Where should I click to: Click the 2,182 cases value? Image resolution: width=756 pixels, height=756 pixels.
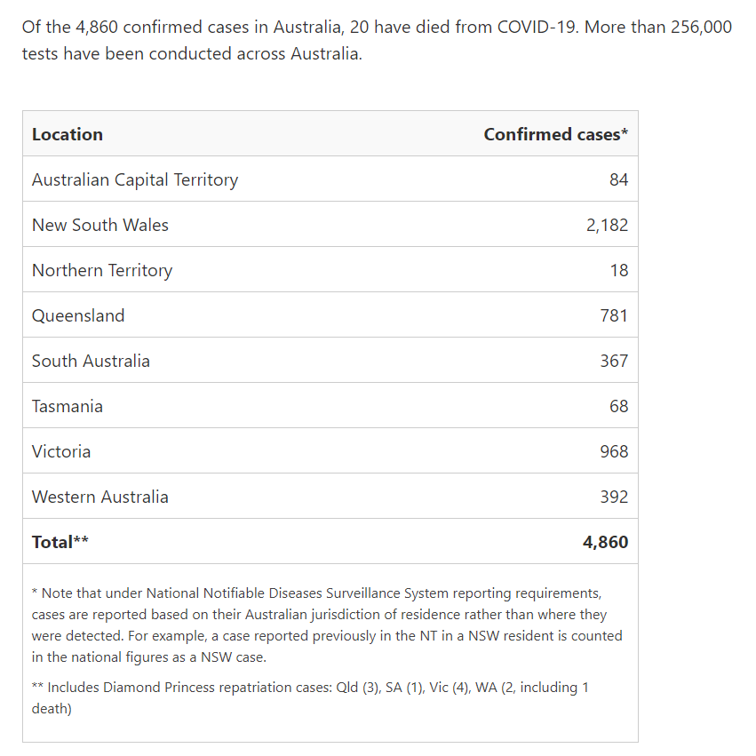(x=607, y=225)
